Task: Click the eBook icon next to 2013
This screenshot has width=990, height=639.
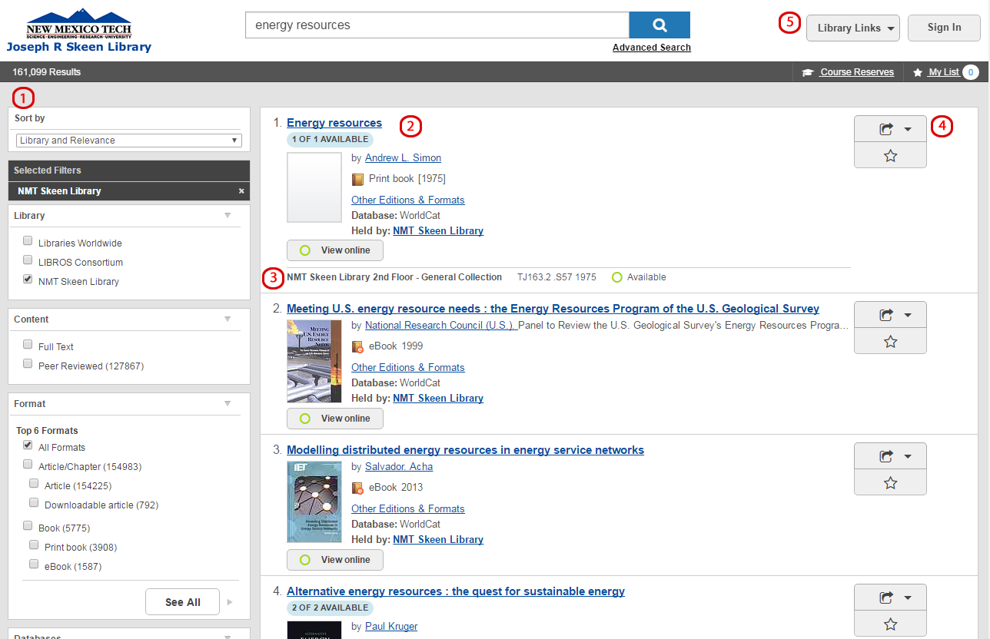Action: 357,488
